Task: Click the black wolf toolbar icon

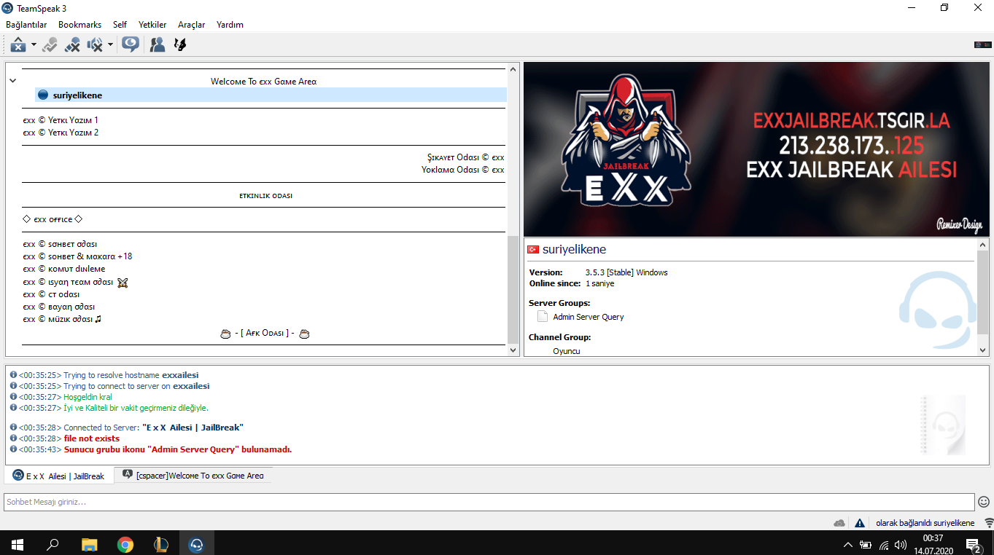Action: point(179,44)
